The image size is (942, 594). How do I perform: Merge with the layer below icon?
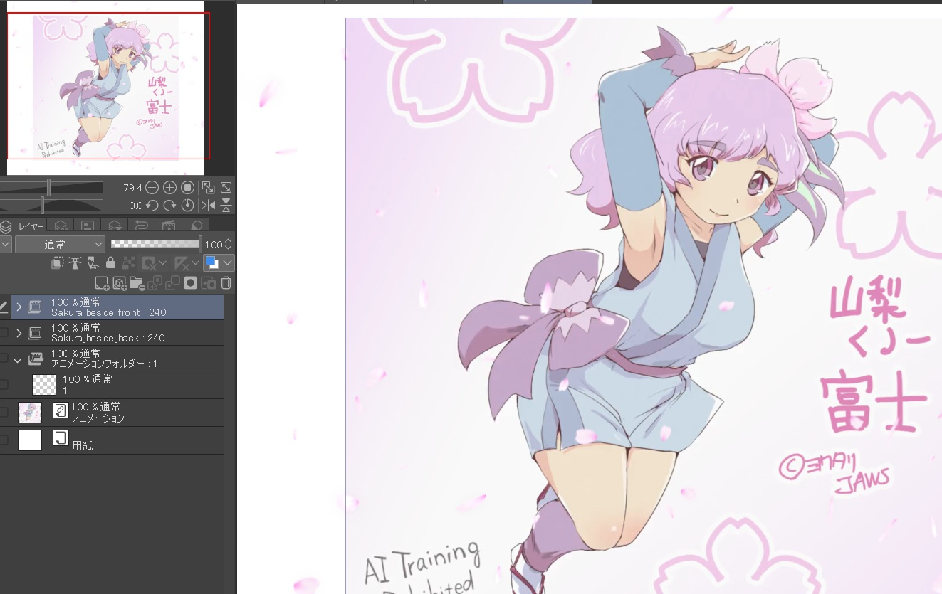pyautogui.click(x=172, y=283)
